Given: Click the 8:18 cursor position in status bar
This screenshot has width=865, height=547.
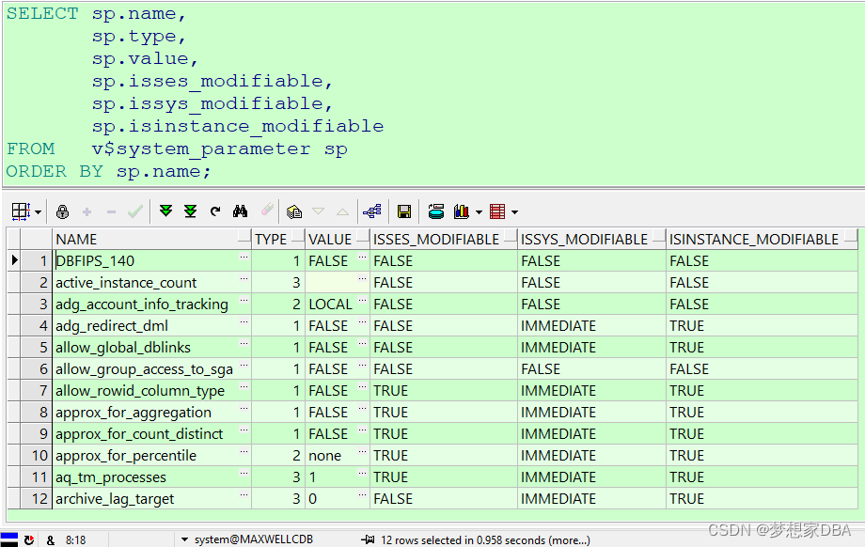Looking at the screenshot, I should click(75, 540).
